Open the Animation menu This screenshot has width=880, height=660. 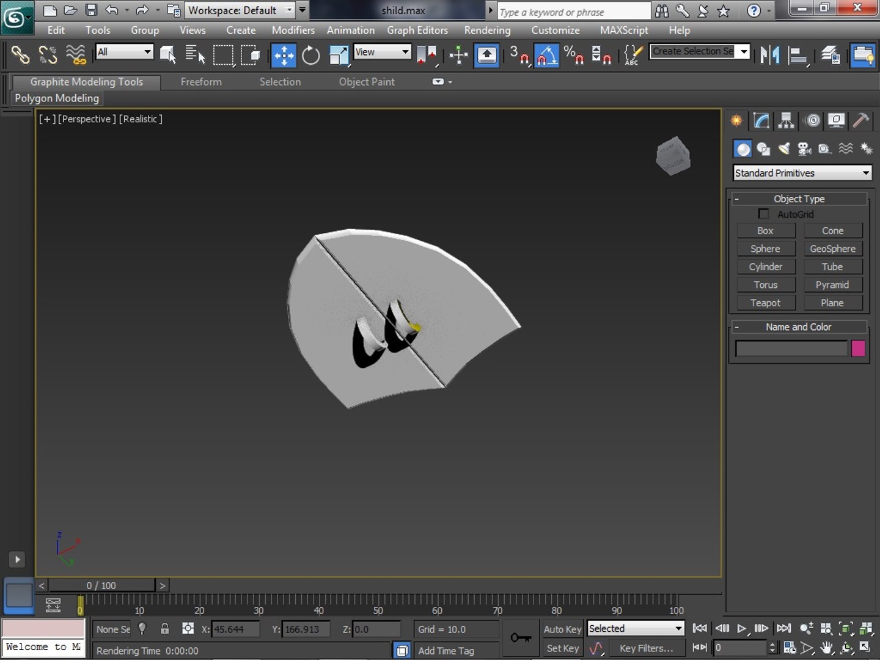tap(351, 30)
